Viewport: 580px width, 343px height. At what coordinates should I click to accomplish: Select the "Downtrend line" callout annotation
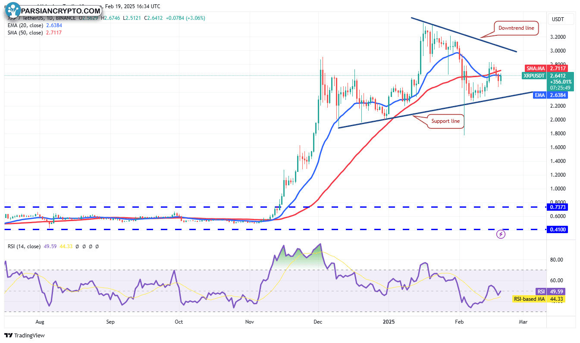516,28
